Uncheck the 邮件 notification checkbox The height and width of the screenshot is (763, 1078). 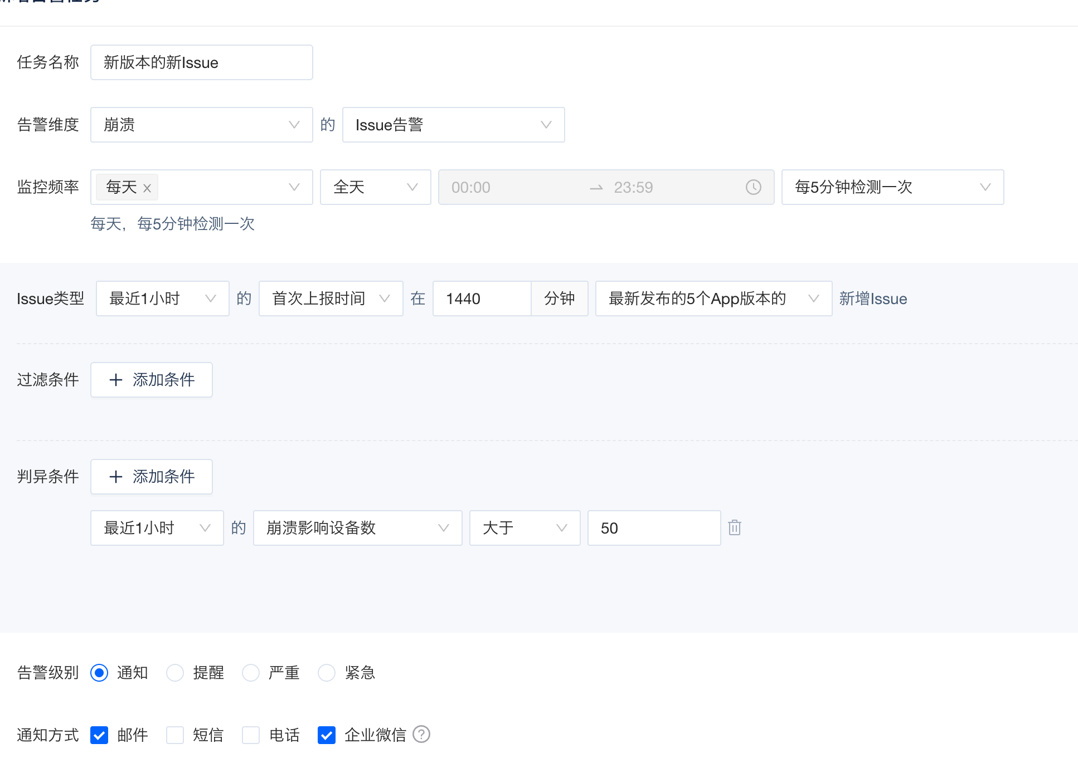tap(99, 735)
